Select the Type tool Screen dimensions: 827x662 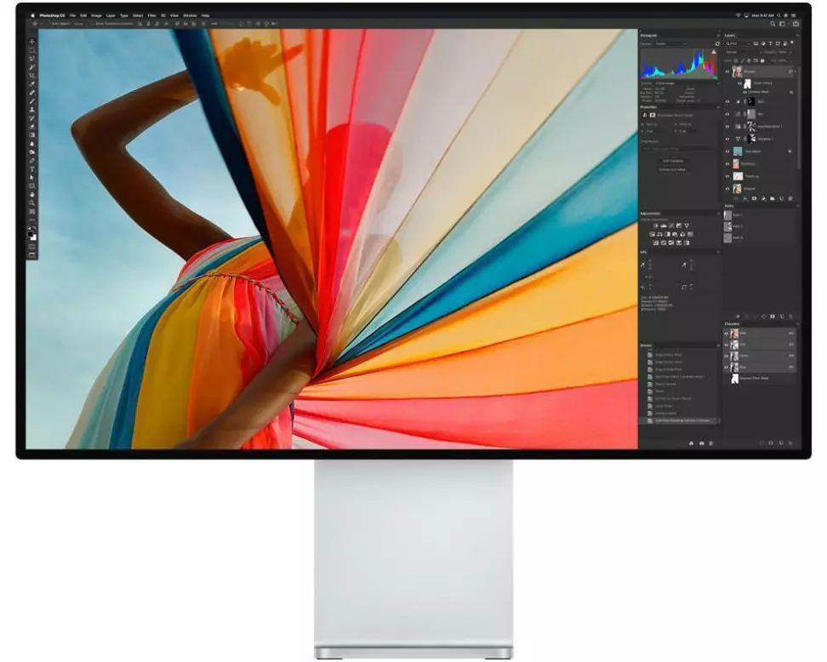pos(32,168)
